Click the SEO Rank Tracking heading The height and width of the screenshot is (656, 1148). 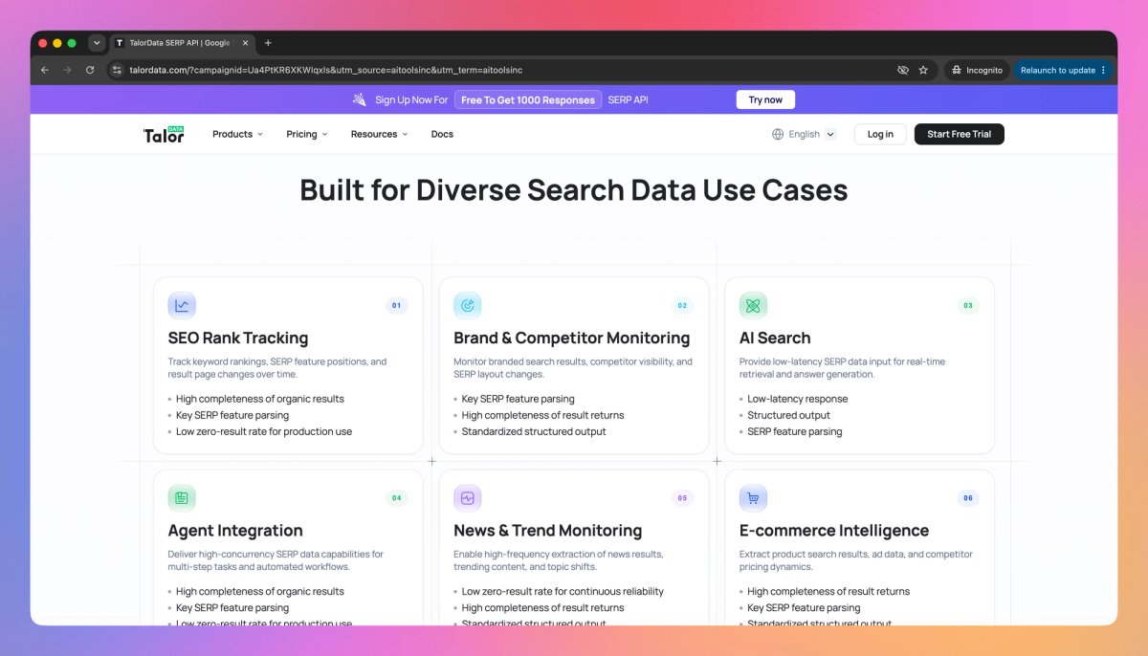(238, 338)
